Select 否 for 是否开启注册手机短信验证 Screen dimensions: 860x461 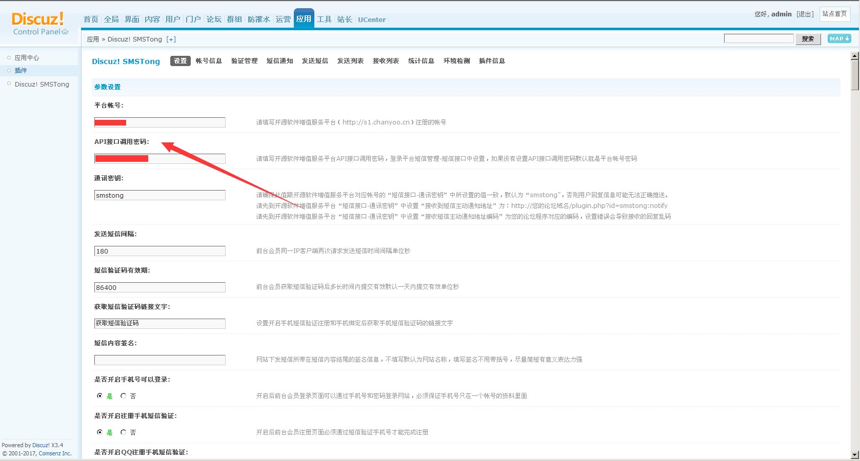point(124,432)
